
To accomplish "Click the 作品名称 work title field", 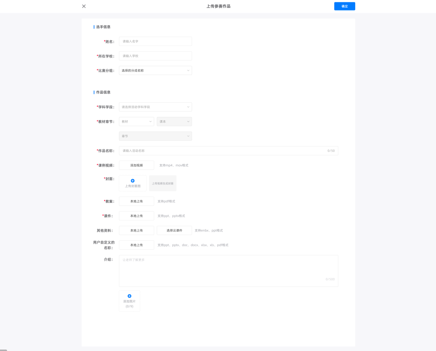I will [x=228, y=150].
